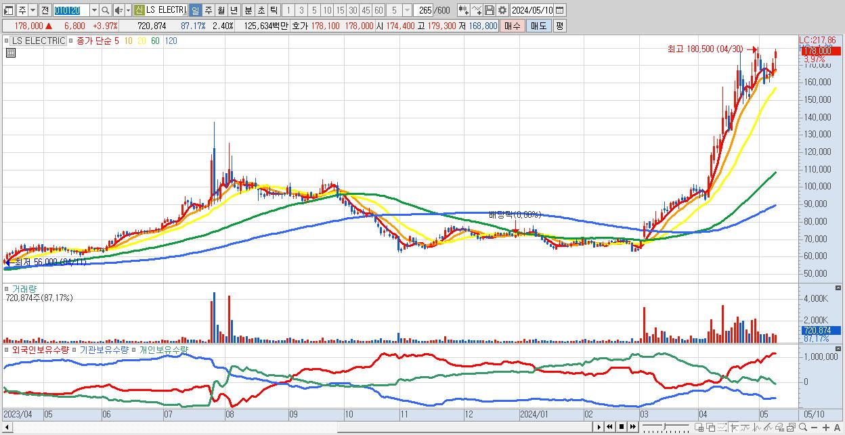
Task: Click the volume bar indicator icon at bottom
Action: (x=779, y=427)
